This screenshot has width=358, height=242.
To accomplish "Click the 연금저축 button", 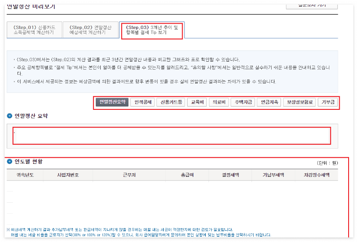I will tap(269, 102).
